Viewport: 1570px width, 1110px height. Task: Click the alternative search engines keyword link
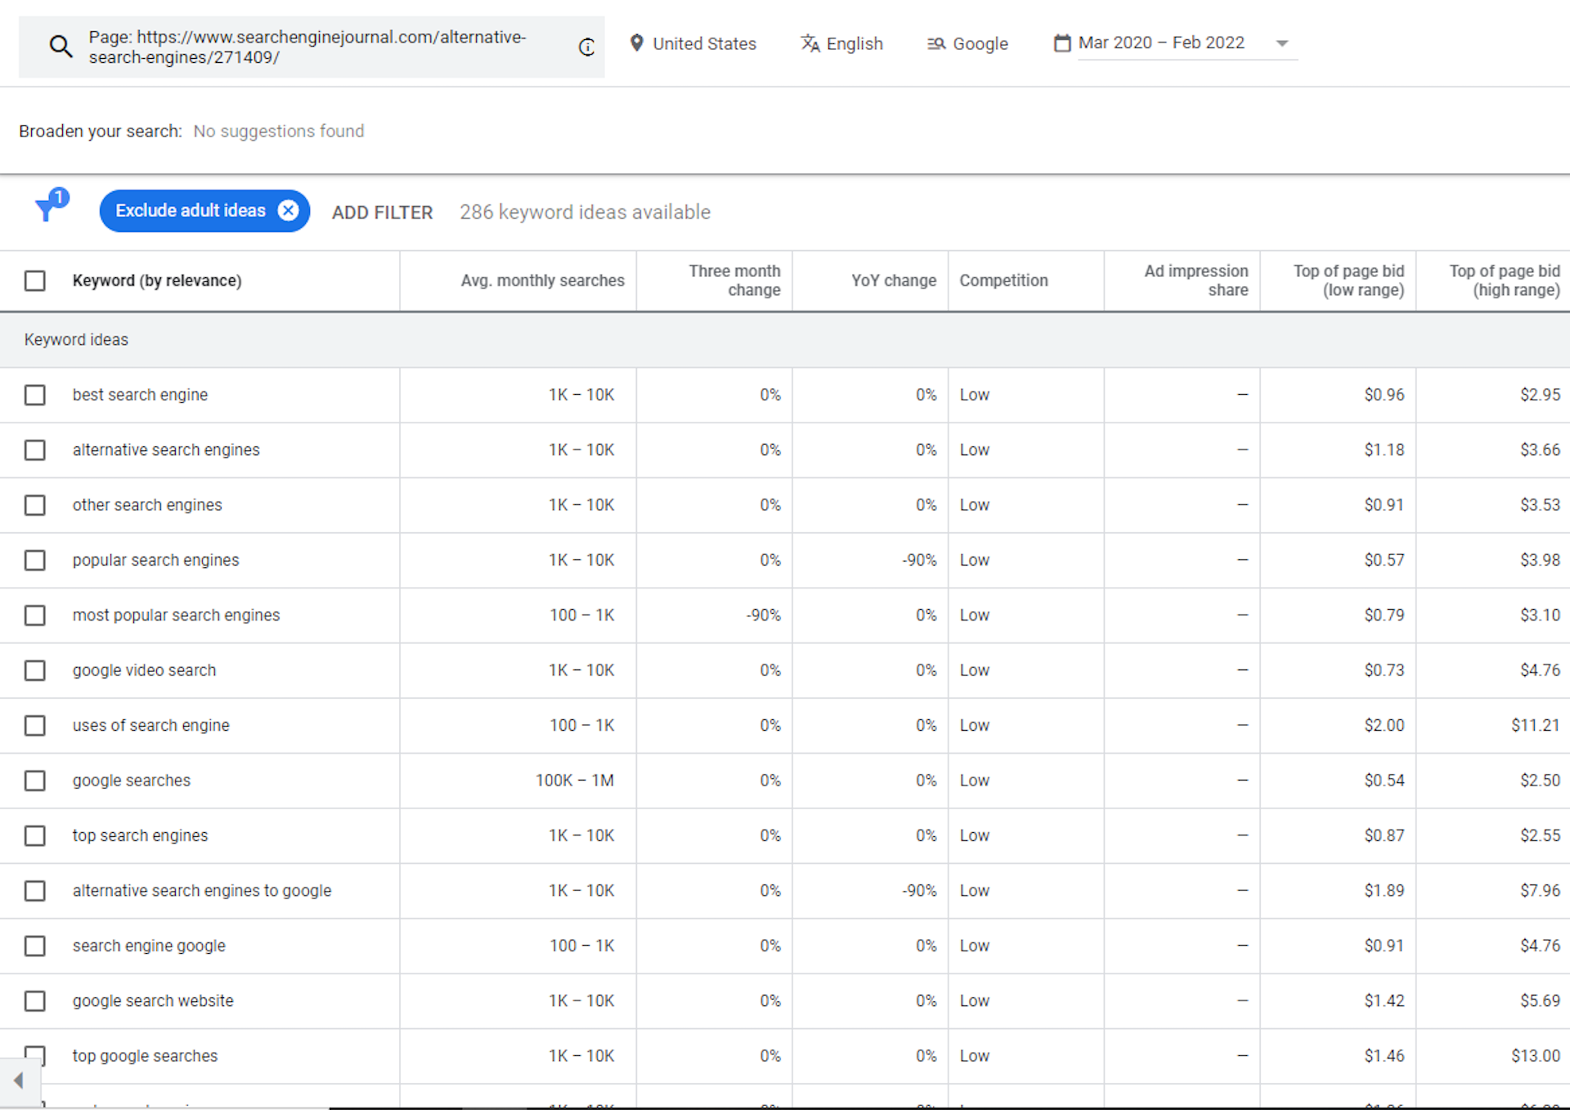(x=165, y=450)
